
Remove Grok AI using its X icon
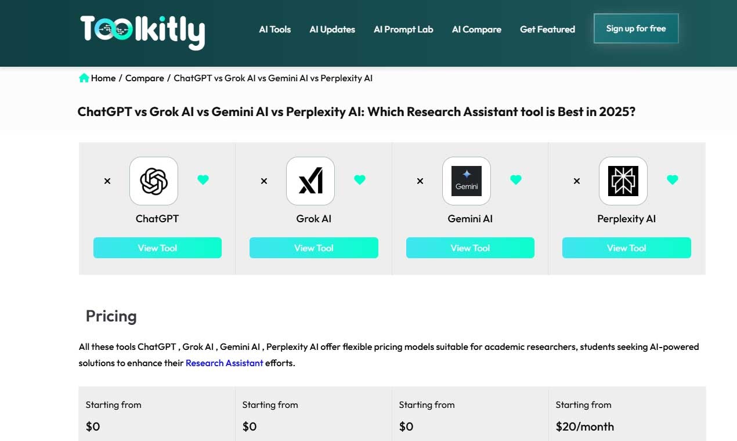(264, 181)
